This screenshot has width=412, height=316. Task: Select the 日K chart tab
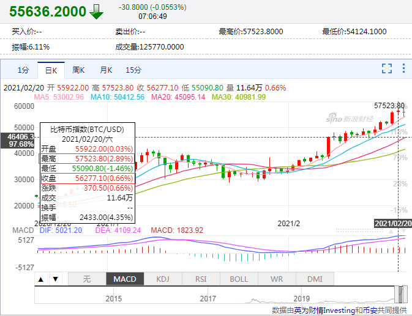(50, 70)
